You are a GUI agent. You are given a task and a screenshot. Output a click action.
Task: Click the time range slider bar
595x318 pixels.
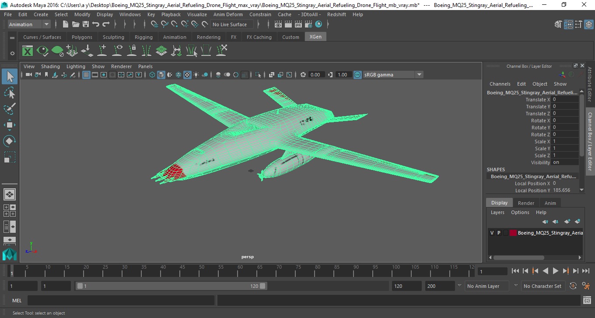(x=171, y=286)
